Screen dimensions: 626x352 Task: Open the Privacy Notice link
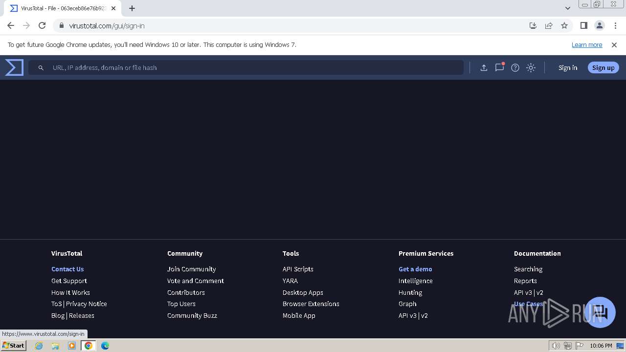click(87, 304)
